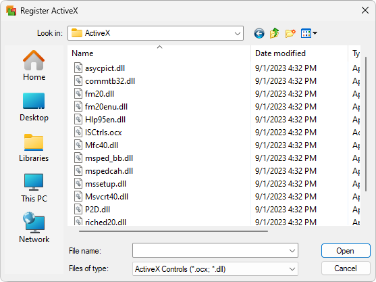Click the date of asycpict.dll
Image resolution: width=376 pixels, height=282 pixels.
(286, 68)
